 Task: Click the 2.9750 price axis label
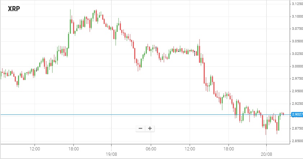[297, 79]
